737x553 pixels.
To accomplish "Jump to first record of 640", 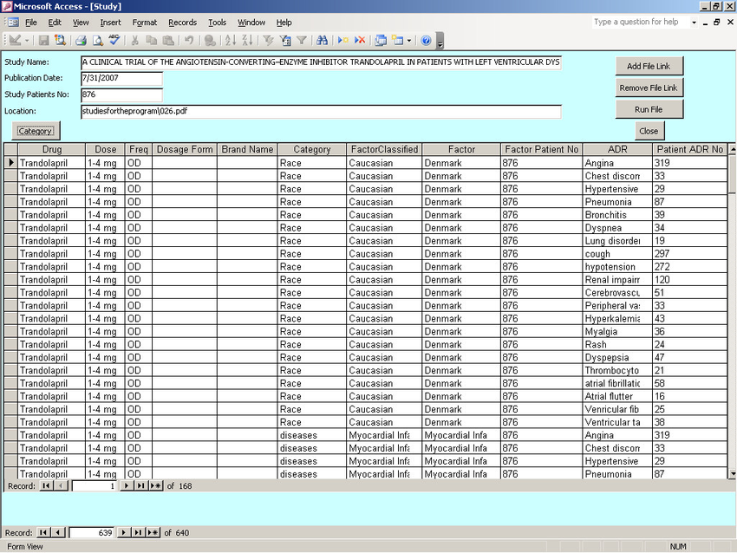I will [43, 533].
